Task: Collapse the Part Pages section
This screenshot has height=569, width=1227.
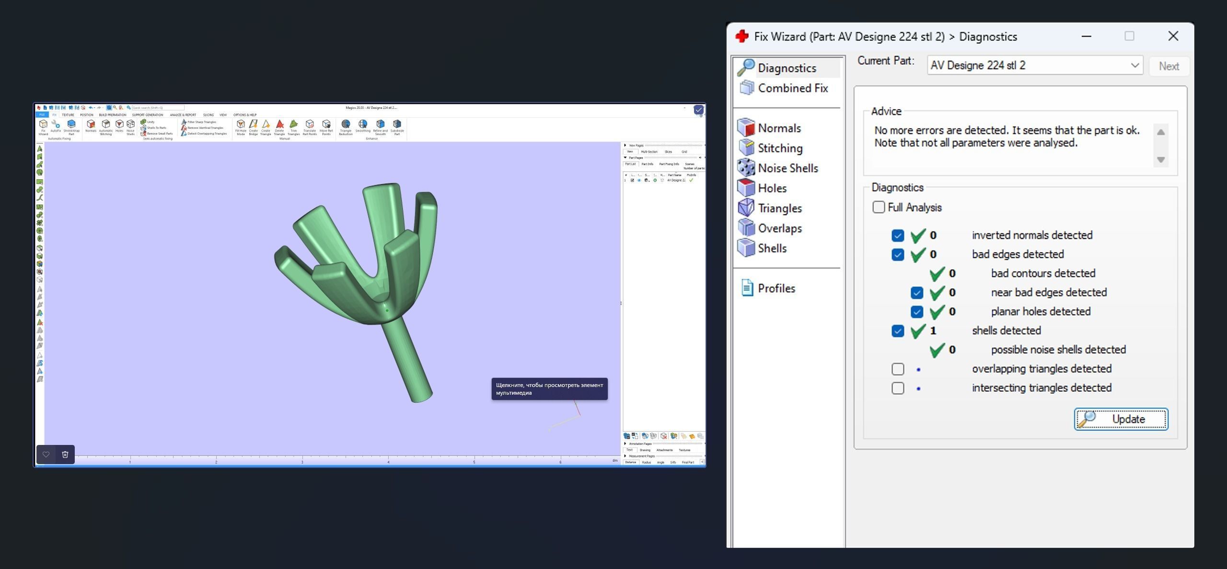Action: 625,158
